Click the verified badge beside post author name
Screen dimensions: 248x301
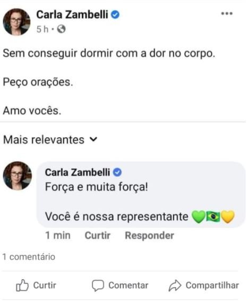click(x=115, y=14)
